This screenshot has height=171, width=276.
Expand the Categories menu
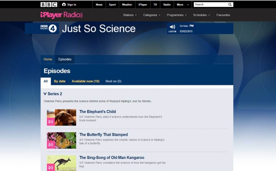152,15
